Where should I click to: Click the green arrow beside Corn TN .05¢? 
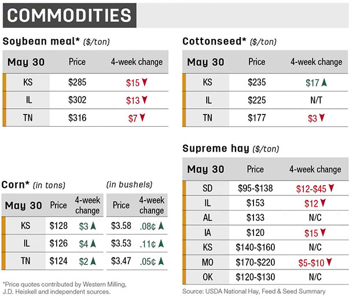coord(161,261)
